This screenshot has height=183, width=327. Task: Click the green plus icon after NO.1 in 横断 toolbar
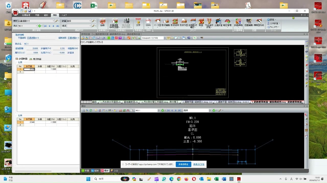pos(162,110)
